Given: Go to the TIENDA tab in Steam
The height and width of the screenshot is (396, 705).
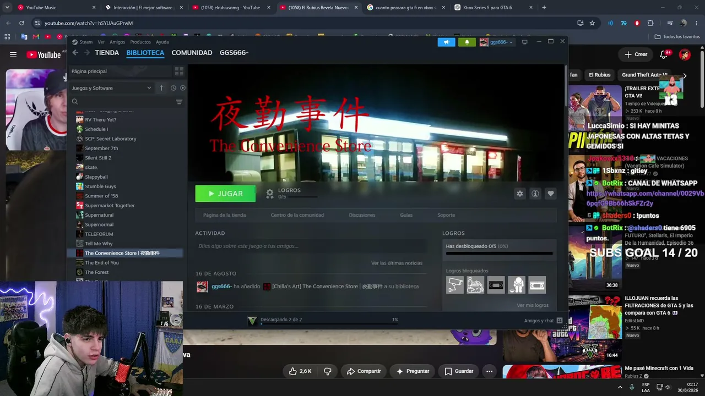Looking at the screenshot, I should [107, 53].
